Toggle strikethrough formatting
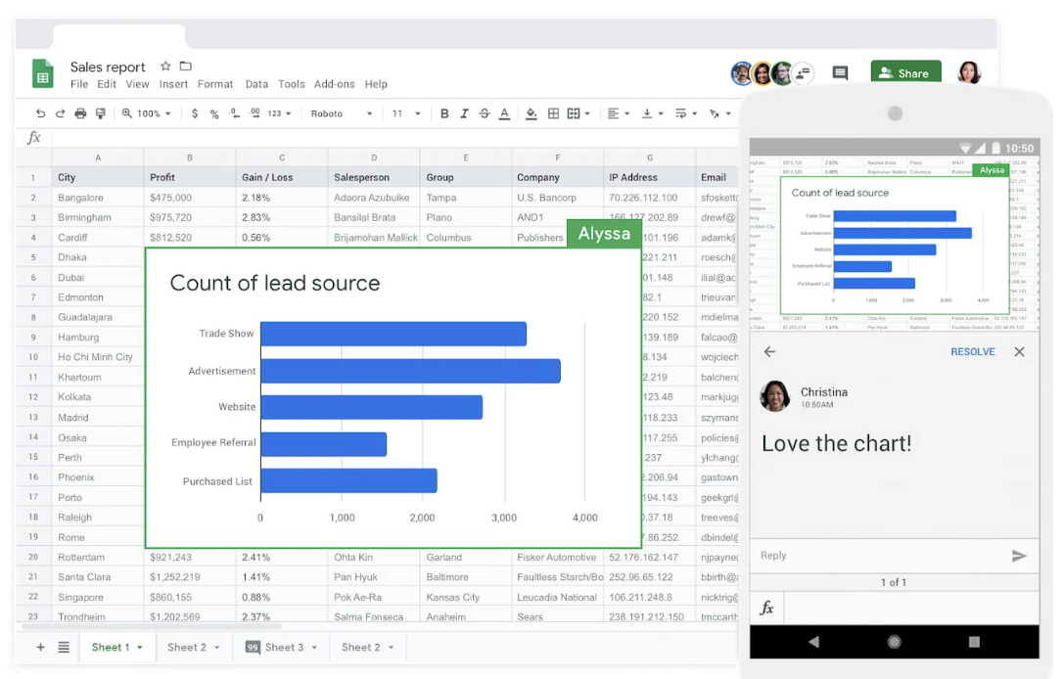The height and width of the screenshot is (679, 1063). coord(484,113)
